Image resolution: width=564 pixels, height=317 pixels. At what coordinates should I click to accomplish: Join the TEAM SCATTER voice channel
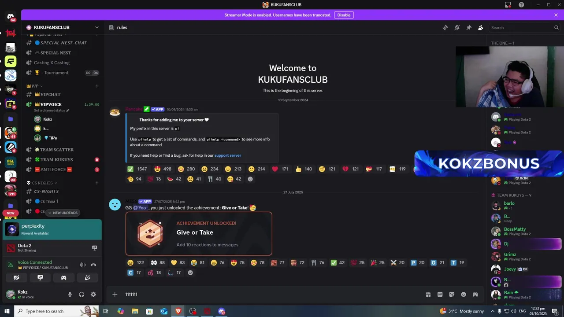[x=63, y=150]
